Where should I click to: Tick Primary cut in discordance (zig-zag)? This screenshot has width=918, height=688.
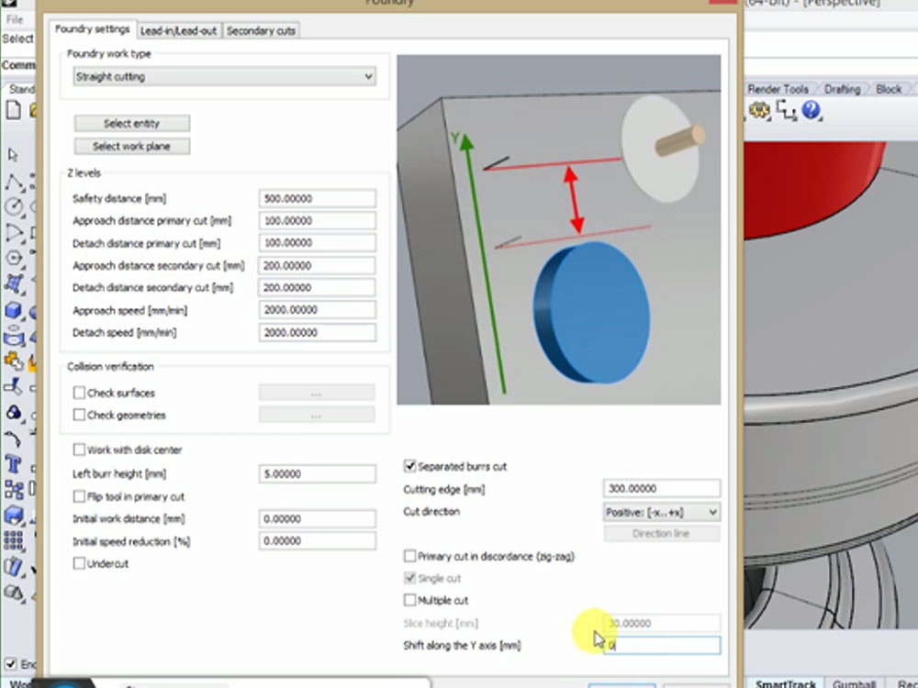tap(409, 556)
